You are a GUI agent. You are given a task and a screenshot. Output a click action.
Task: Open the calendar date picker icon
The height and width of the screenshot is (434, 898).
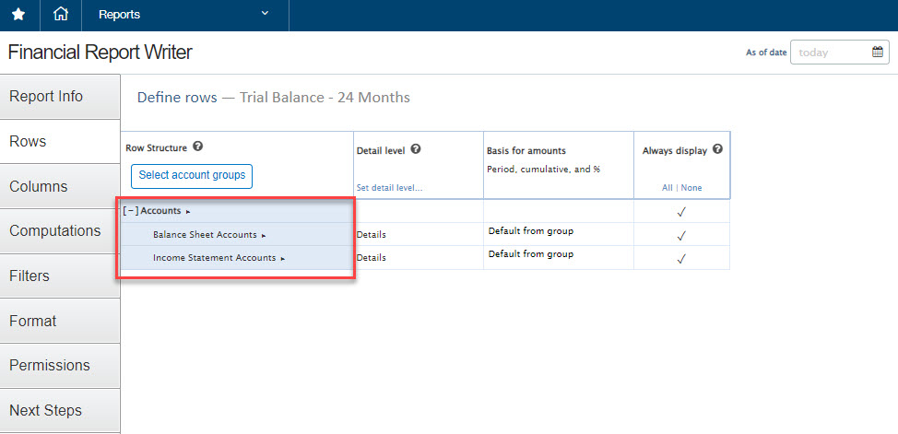(878, 53)
